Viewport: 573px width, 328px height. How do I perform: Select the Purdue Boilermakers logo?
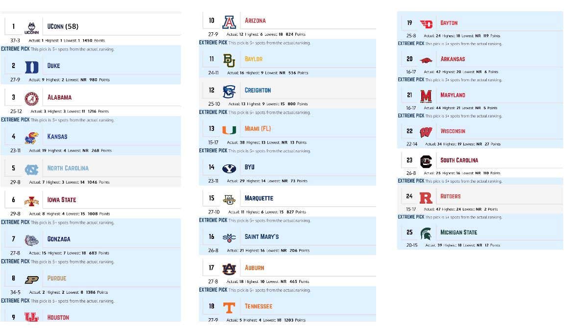(32, 278)
